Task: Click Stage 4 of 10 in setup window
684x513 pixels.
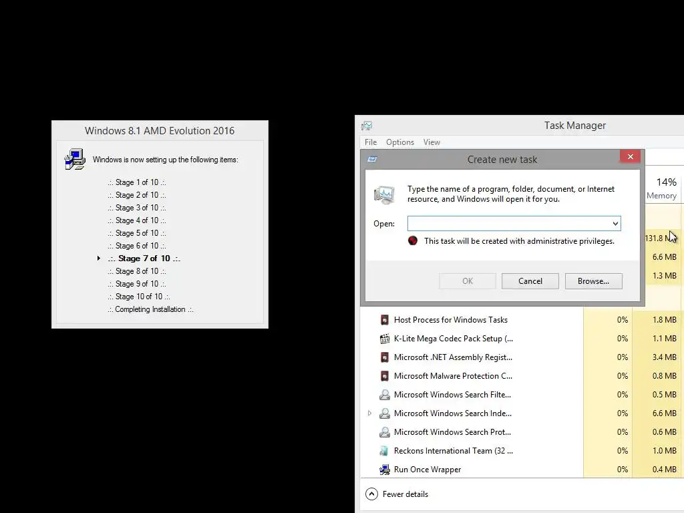Action: (x=137, y=220)
